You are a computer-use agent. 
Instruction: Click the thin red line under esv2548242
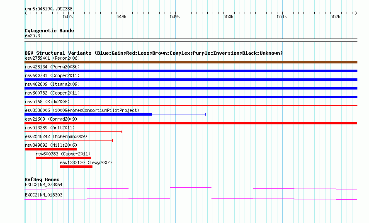(x=68, y=141)
